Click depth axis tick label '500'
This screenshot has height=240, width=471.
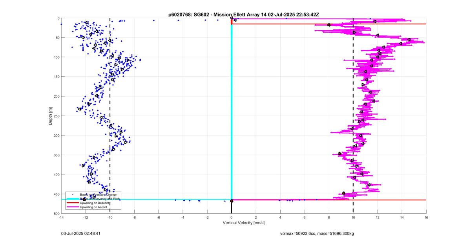point(57,213)
